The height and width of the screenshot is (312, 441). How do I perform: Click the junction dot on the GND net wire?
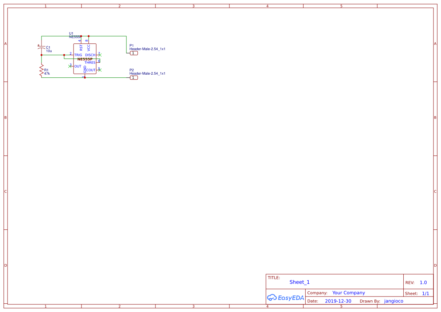(85, 78)
